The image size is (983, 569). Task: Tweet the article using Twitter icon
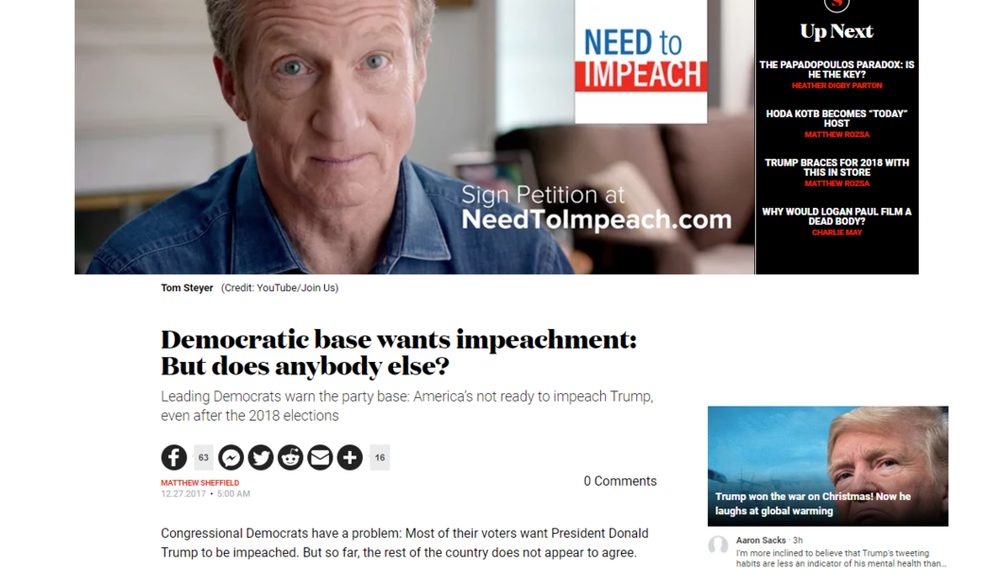click(x=260, y=457)
